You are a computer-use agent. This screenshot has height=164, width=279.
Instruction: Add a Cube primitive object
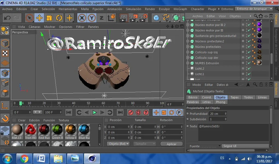pyautogui.click(x=156, y=18)
